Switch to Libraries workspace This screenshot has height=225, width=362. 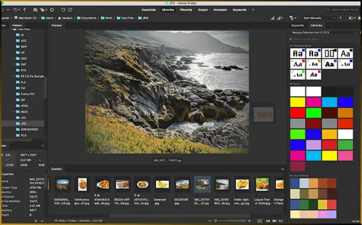point(168,10)
